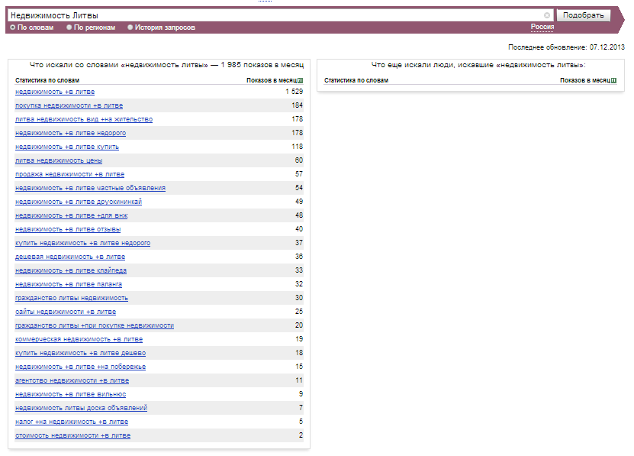This screenshot has height=456, width=634.
Task: Click the count '11' for агентство недвижимости
Action: click(x=299, y=380)
